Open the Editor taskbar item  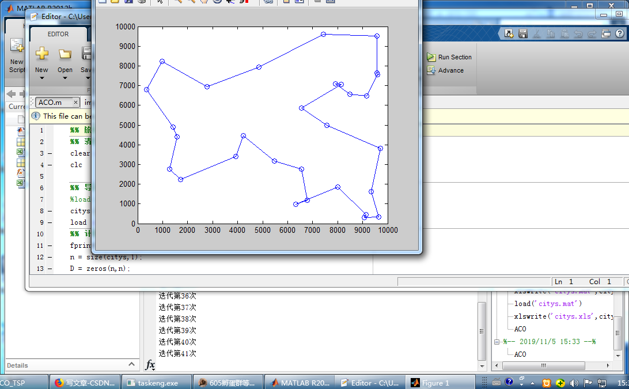point(370,383)
